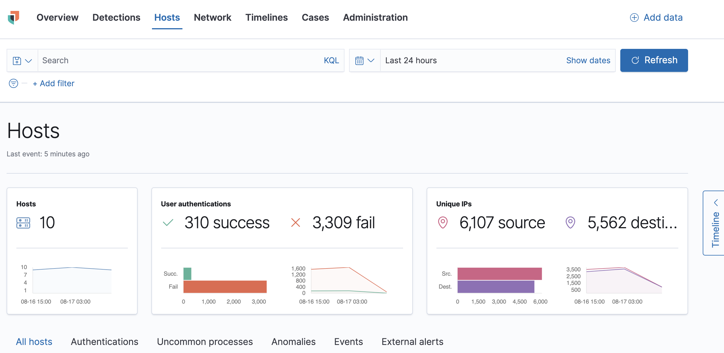Viewport: 724px width, 353px height.
Task: Click Show dates link
Action: (x=588, y=60)
